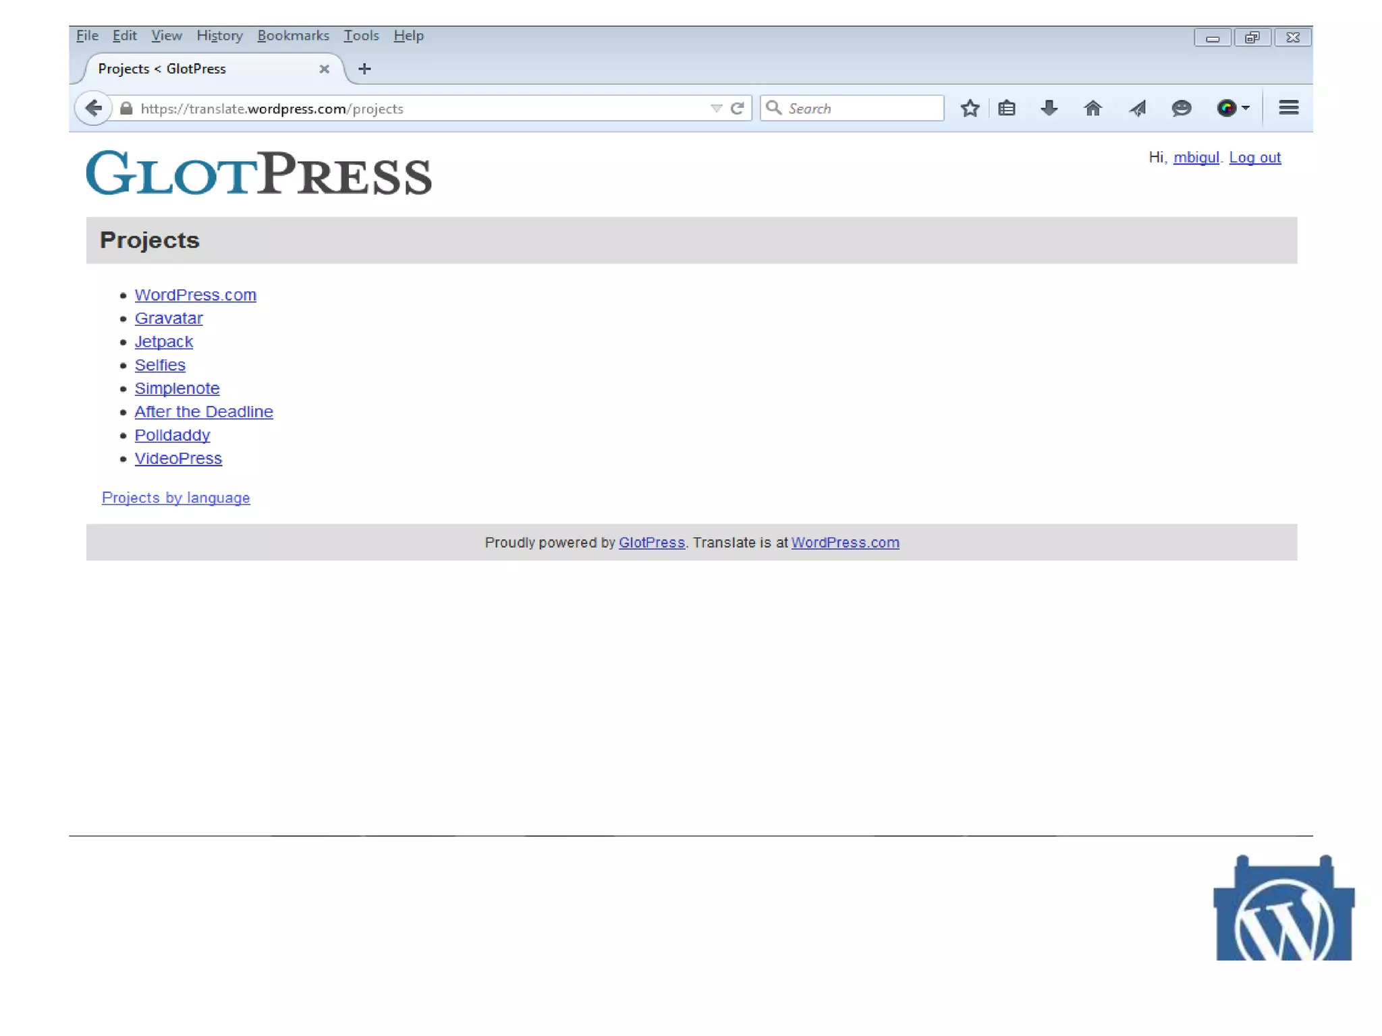Screen dimensions: 1382x1036
Task: Close the Projects < GlotPress tab
Action: point(324,69)
